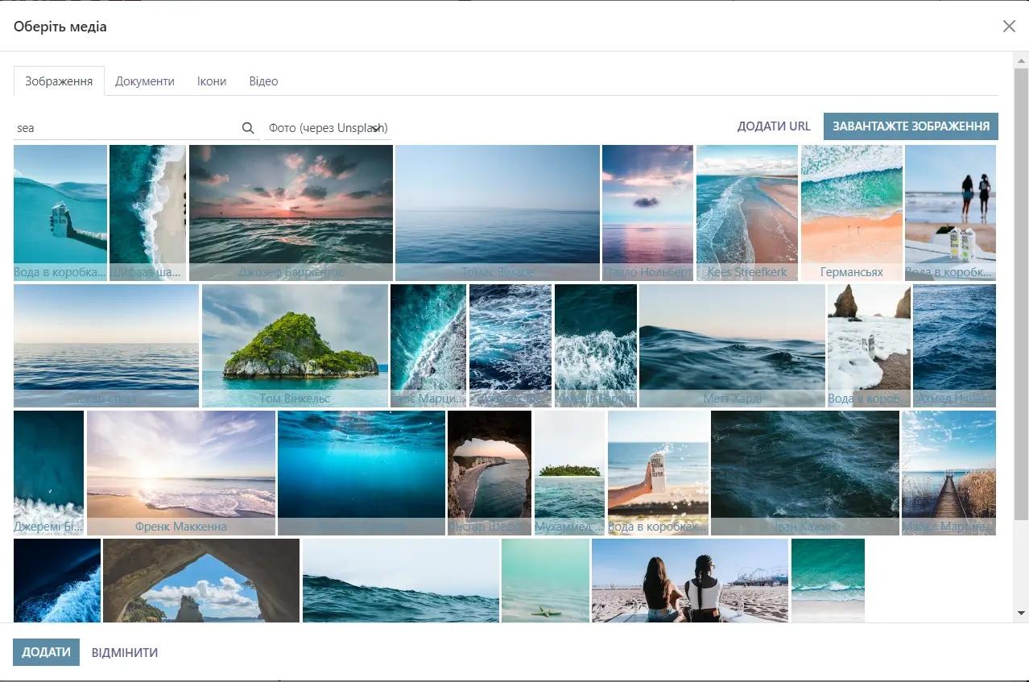Select the dark wave photo by Метт Харді
1029x682 pixels.
click(732, 345)
